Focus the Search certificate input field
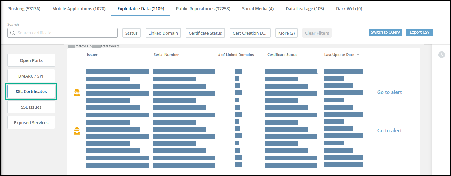 pos(66,33)
